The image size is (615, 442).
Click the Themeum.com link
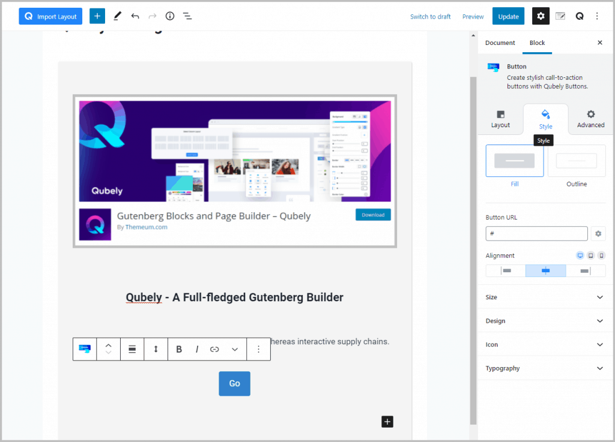pyautogui.click(x=147, y=227)
